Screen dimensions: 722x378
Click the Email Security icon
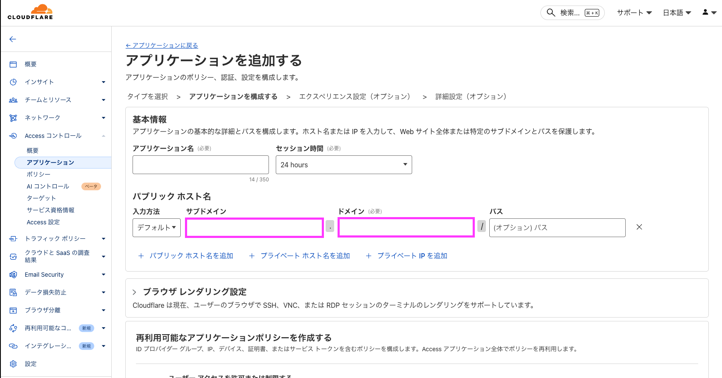coord(13,275)
